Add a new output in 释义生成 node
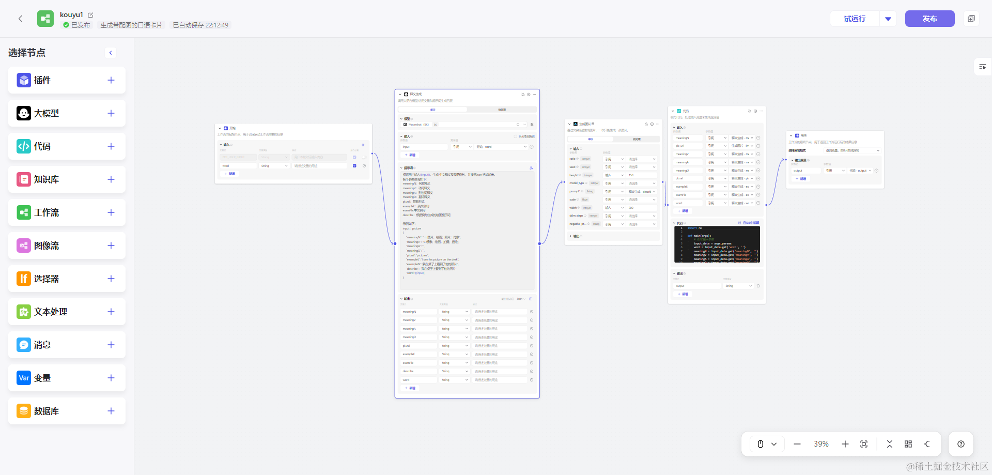 click(x=410, y=388)
